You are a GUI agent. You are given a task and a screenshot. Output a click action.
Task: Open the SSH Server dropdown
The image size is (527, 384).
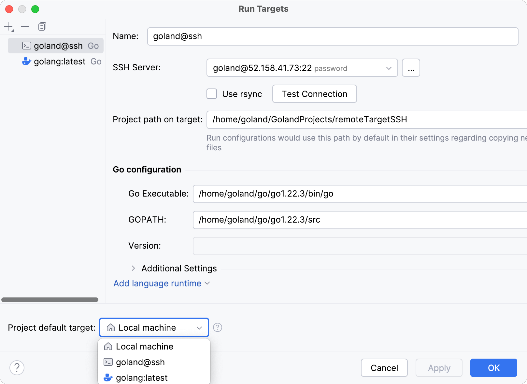[389, 68]
